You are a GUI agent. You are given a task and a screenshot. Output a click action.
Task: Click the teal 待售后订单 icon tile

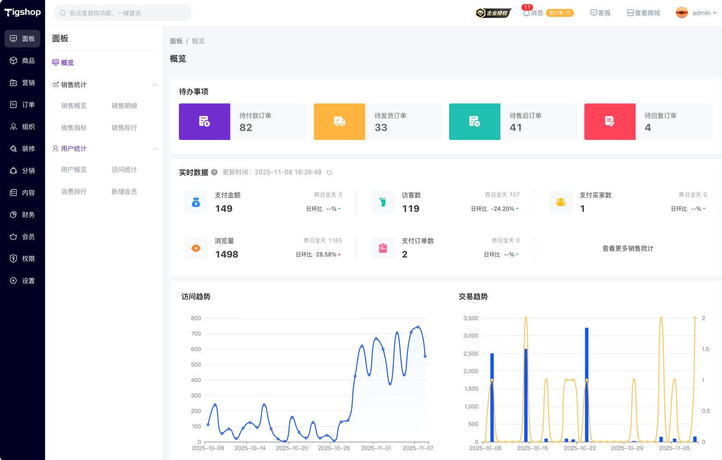pos(474,122)
